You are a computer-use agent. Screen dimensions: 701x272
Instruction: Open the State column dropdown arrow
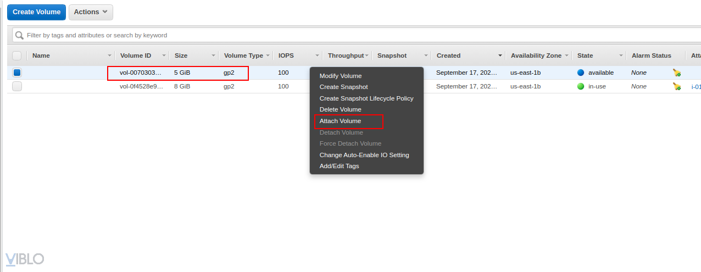tap(621, 55)
